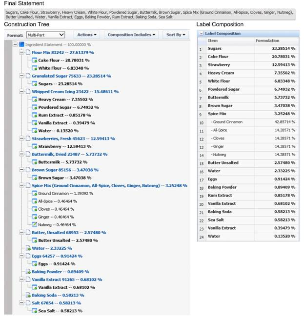Collapse the Spice Mix tree node

[21, 185]
